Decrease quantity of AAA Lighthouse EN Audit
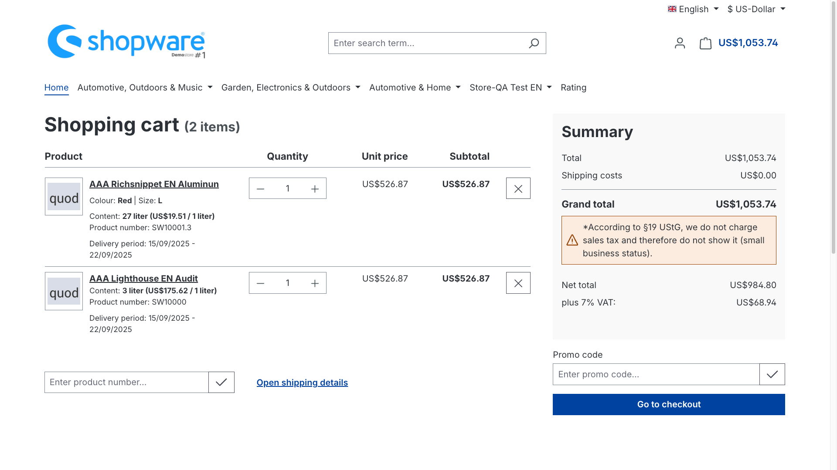 tap(261, 283)
